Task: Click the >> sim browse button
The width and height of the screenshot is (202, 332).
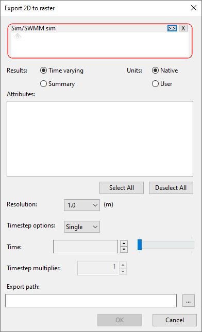Action: pos(172,28)
